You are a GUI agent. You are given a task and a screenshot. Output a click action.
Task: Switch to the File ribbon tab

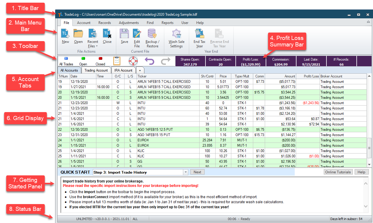(66, 23)
